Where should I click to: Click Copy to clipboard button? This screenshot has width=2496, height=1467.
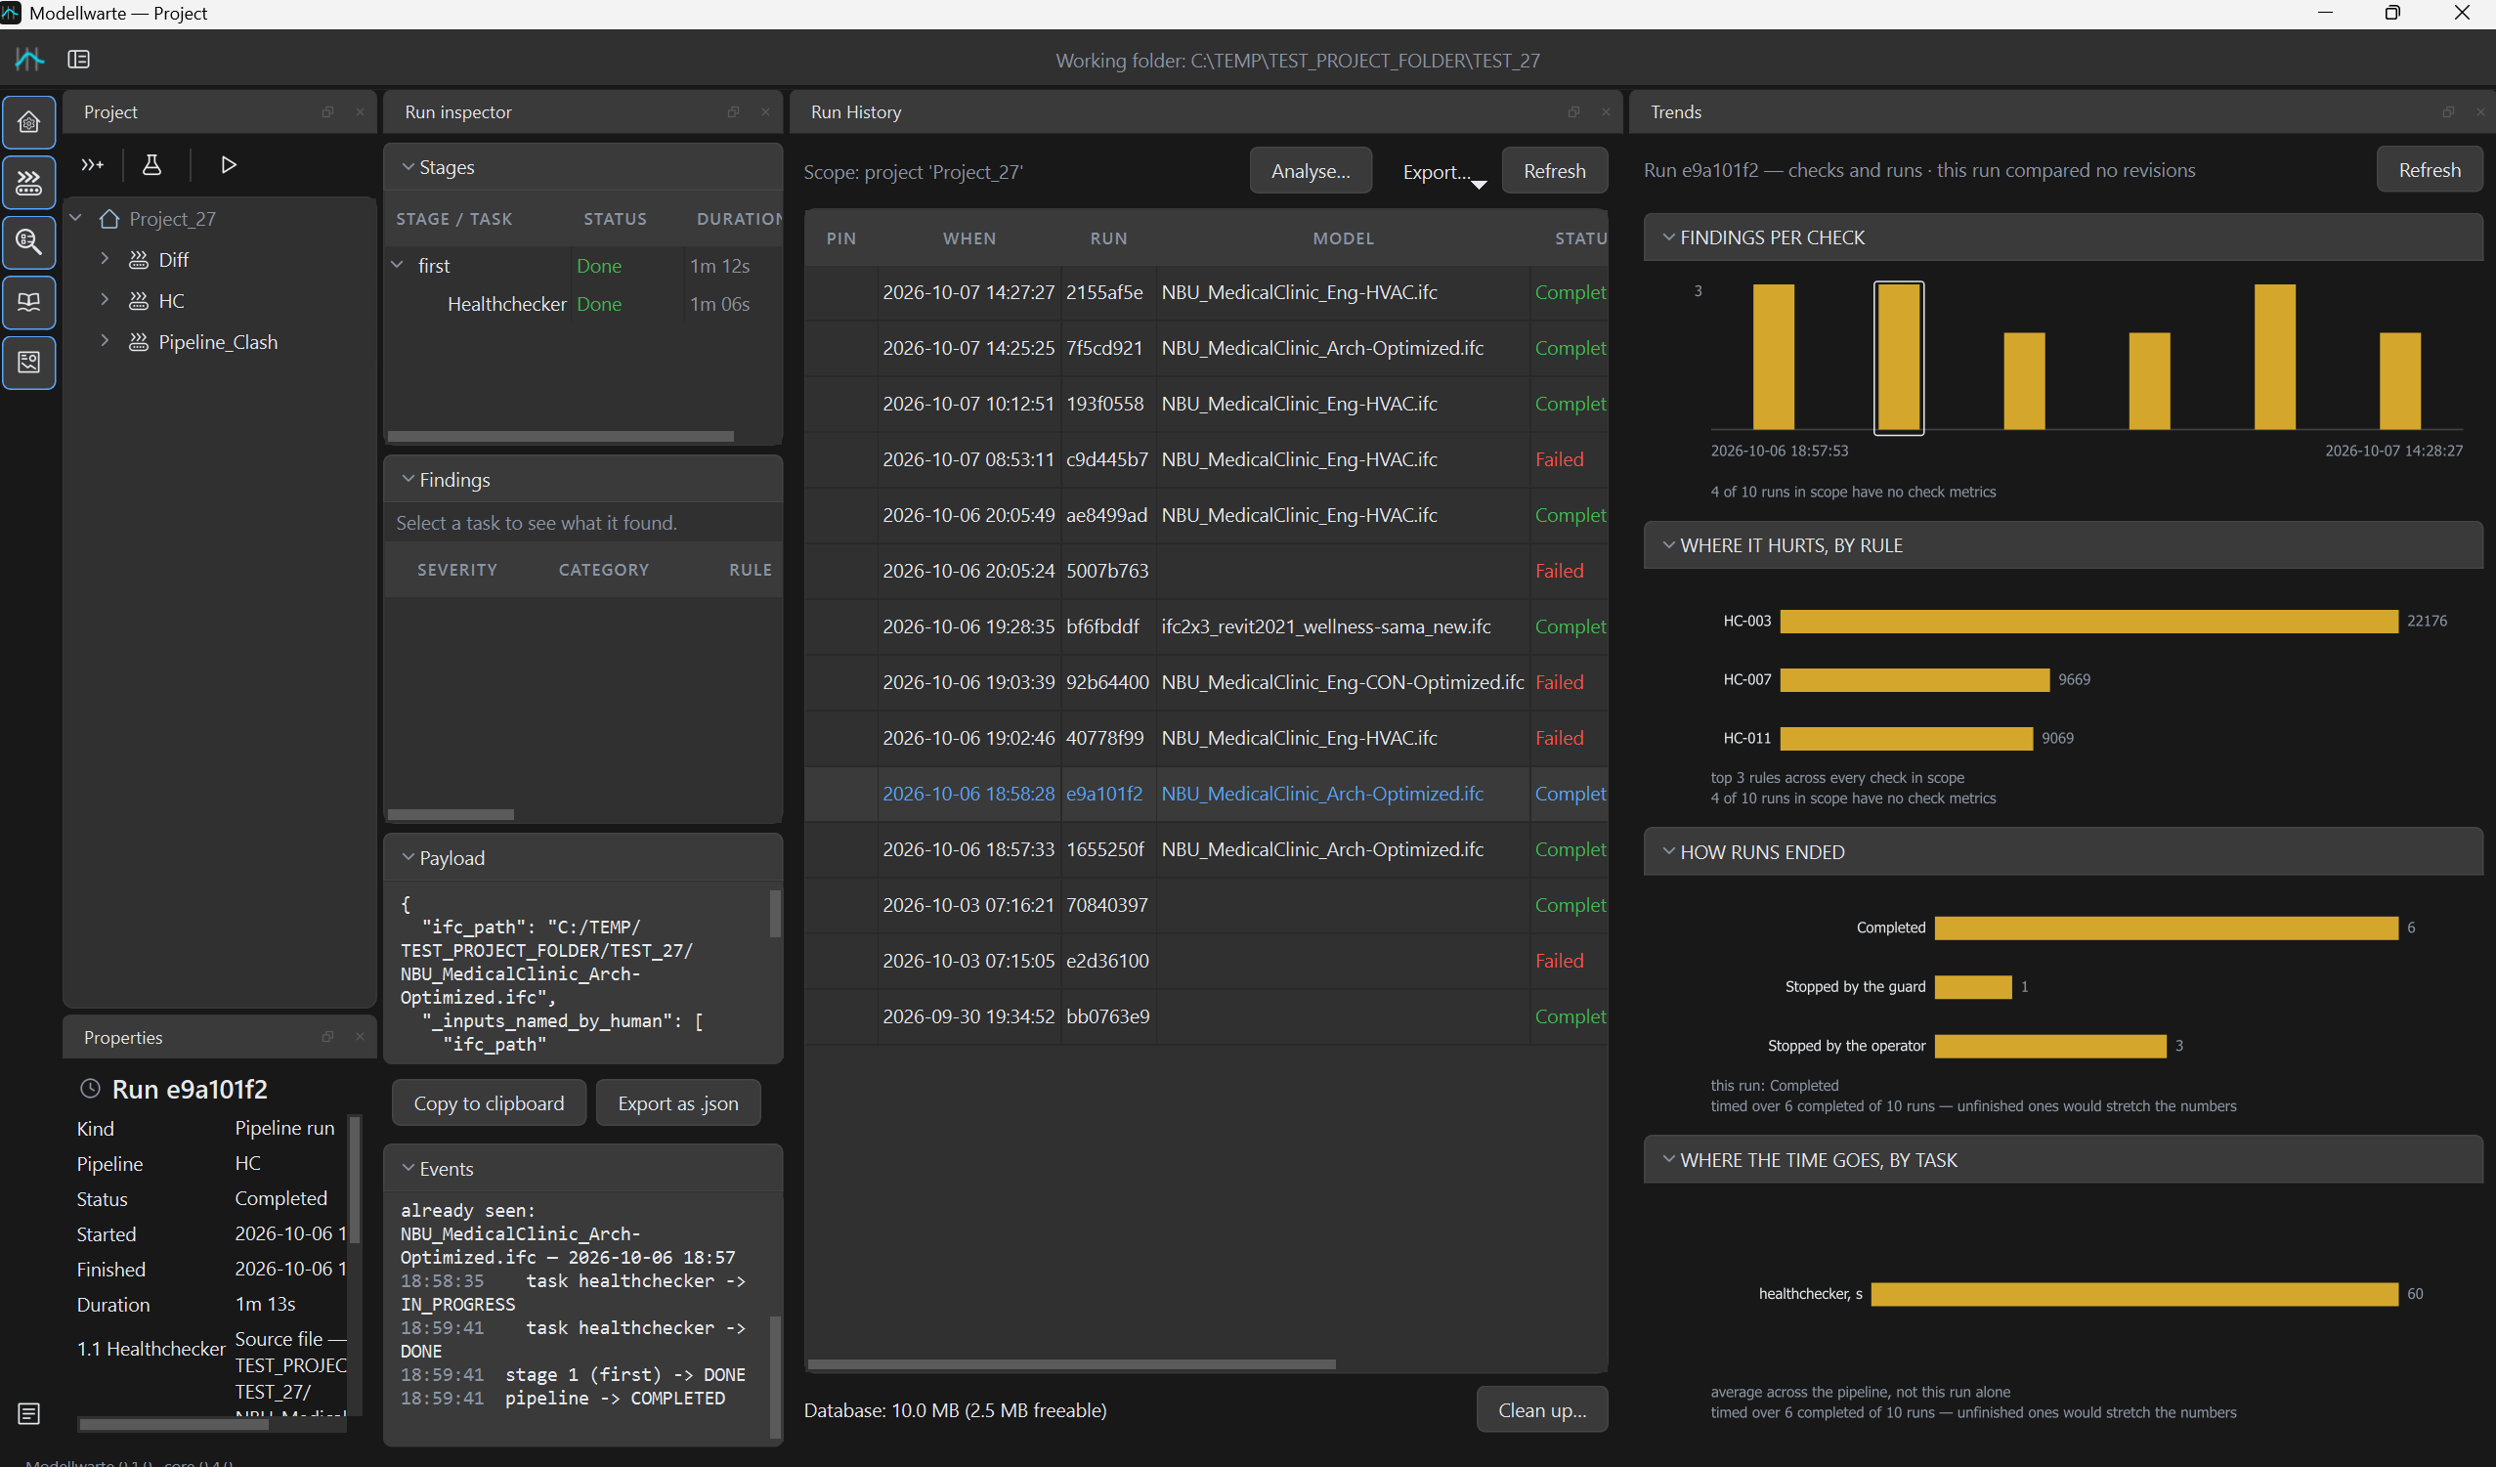click(x=489, y=1103)
